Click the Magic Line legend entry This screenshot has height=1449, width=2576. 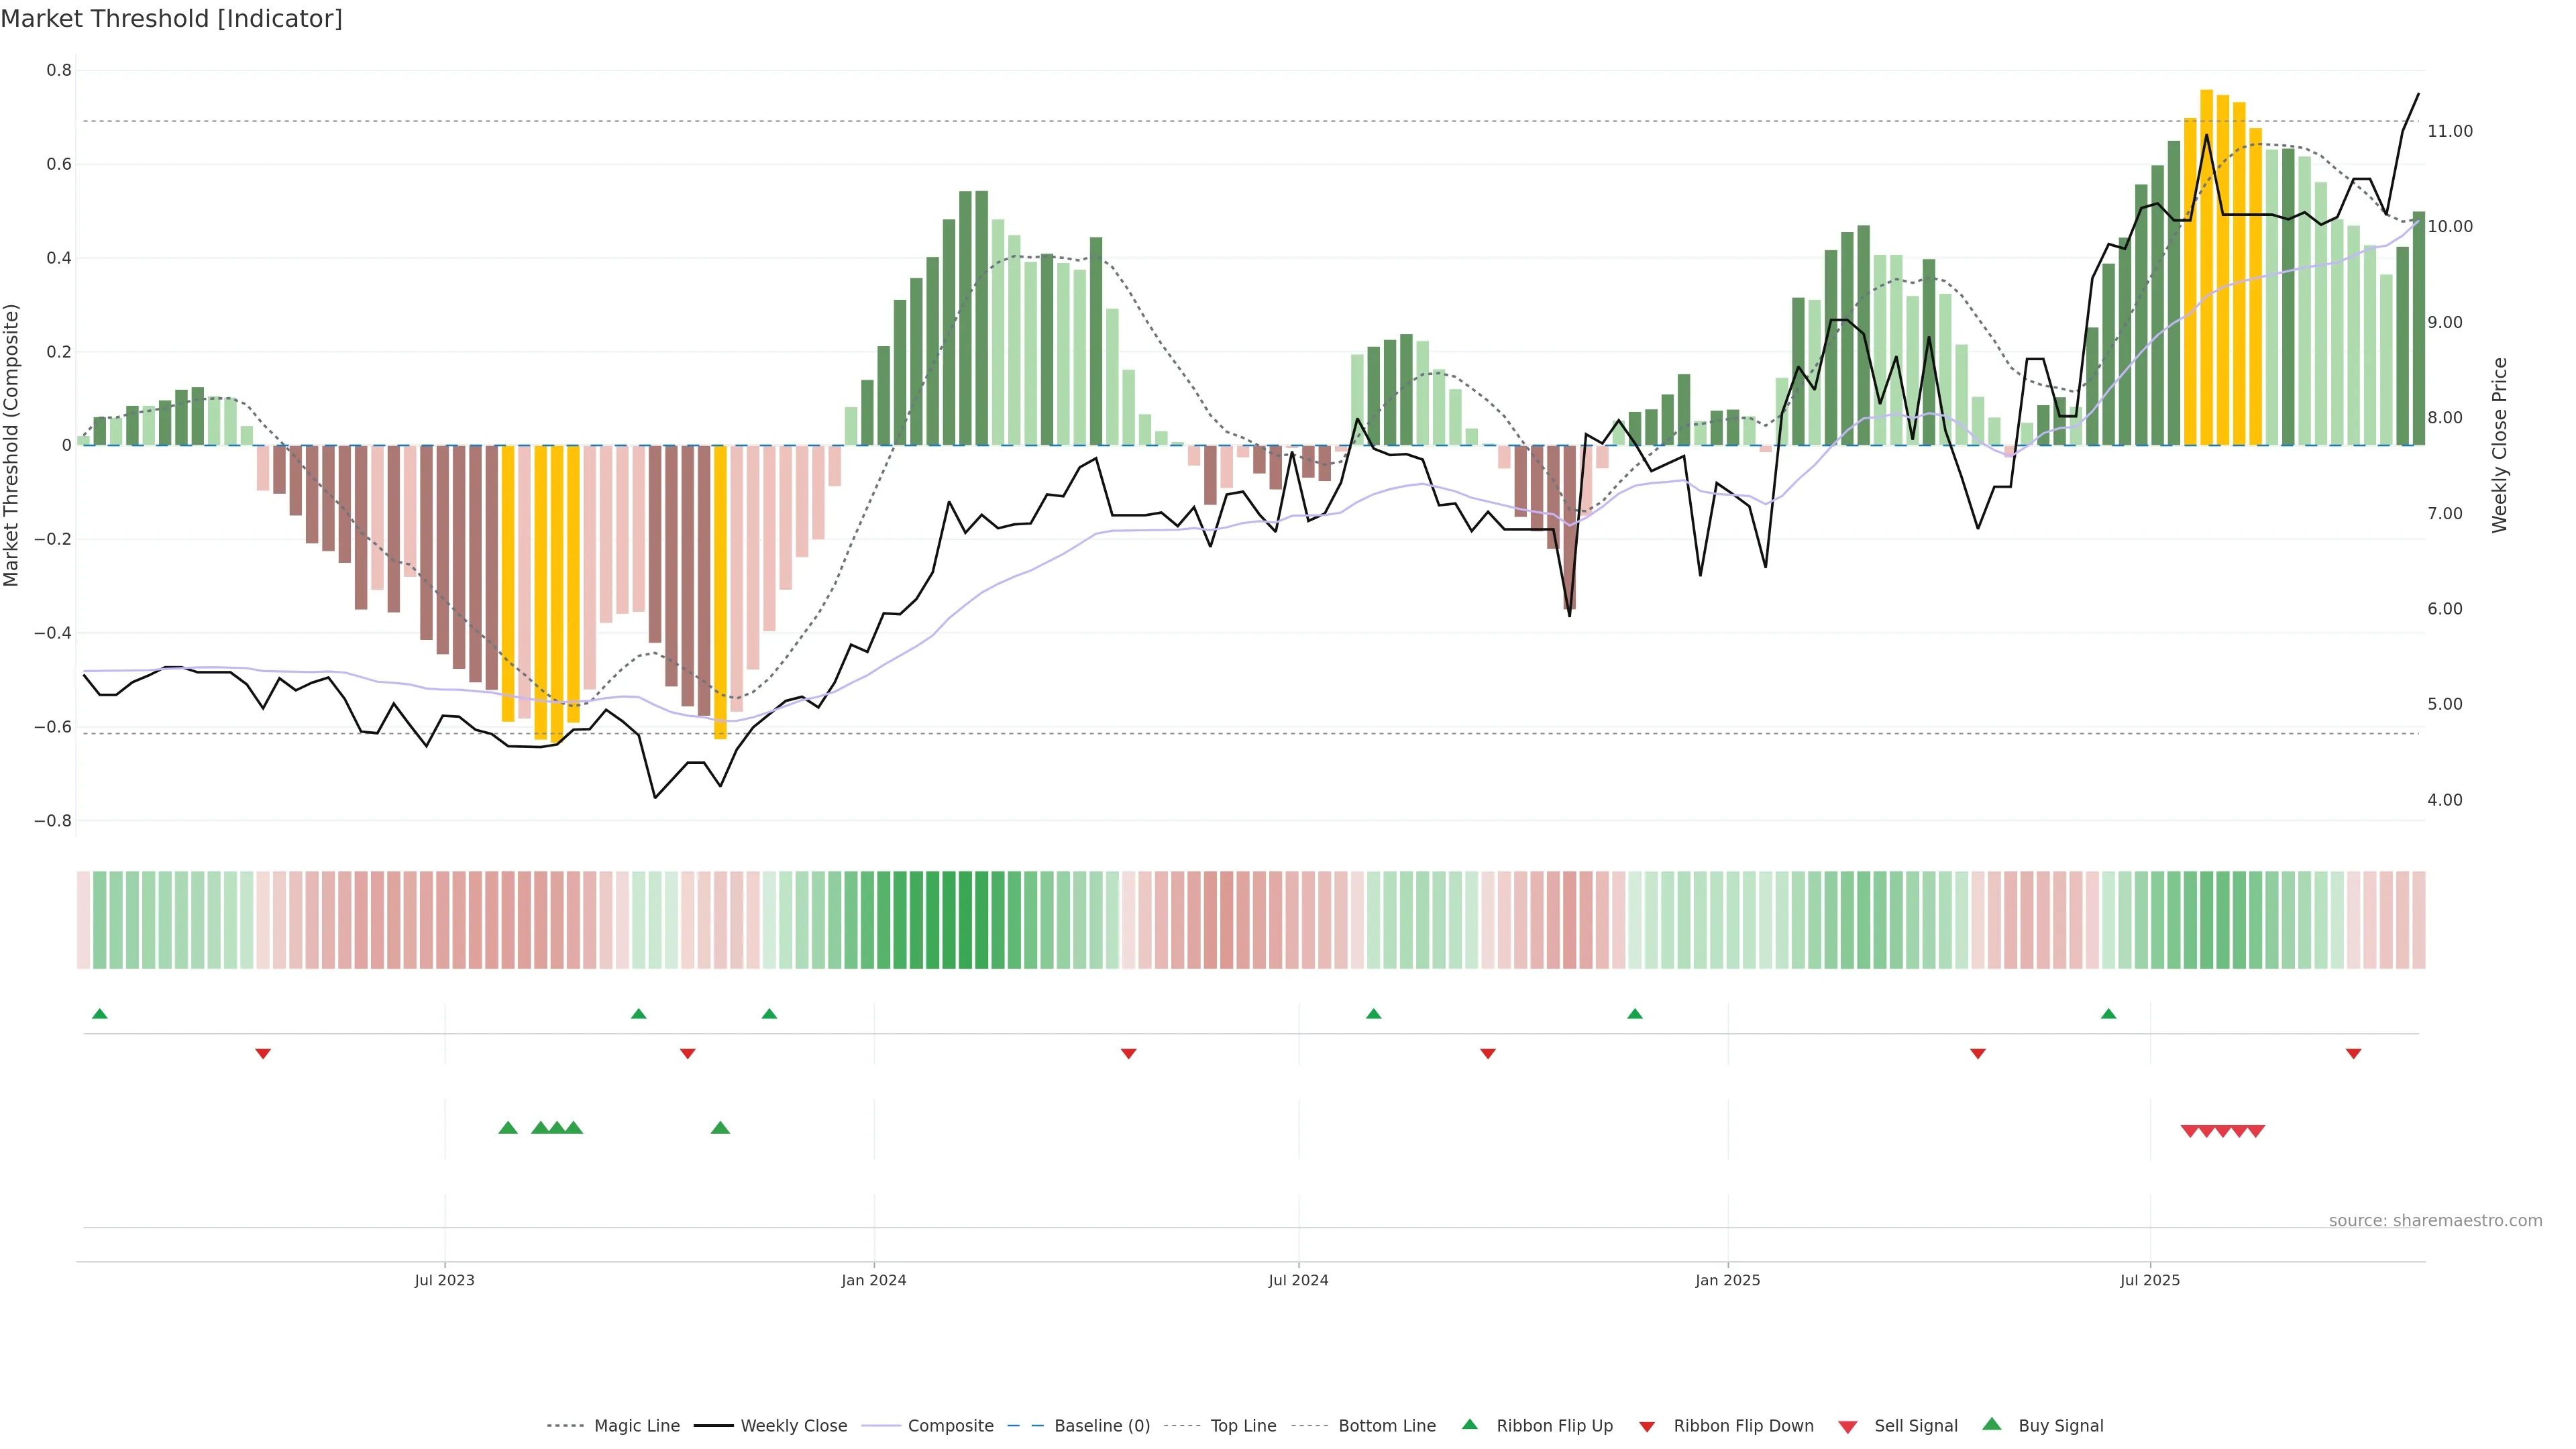[636, 1425]
